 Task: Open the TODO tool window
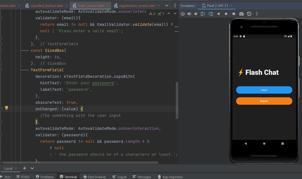[23, 177]
